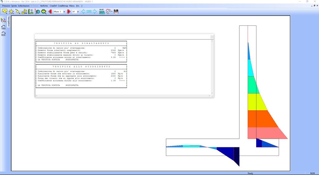Click the Navigatore vertical tab
This screenshot has height=175, width=319.
[x=9, y=21]
